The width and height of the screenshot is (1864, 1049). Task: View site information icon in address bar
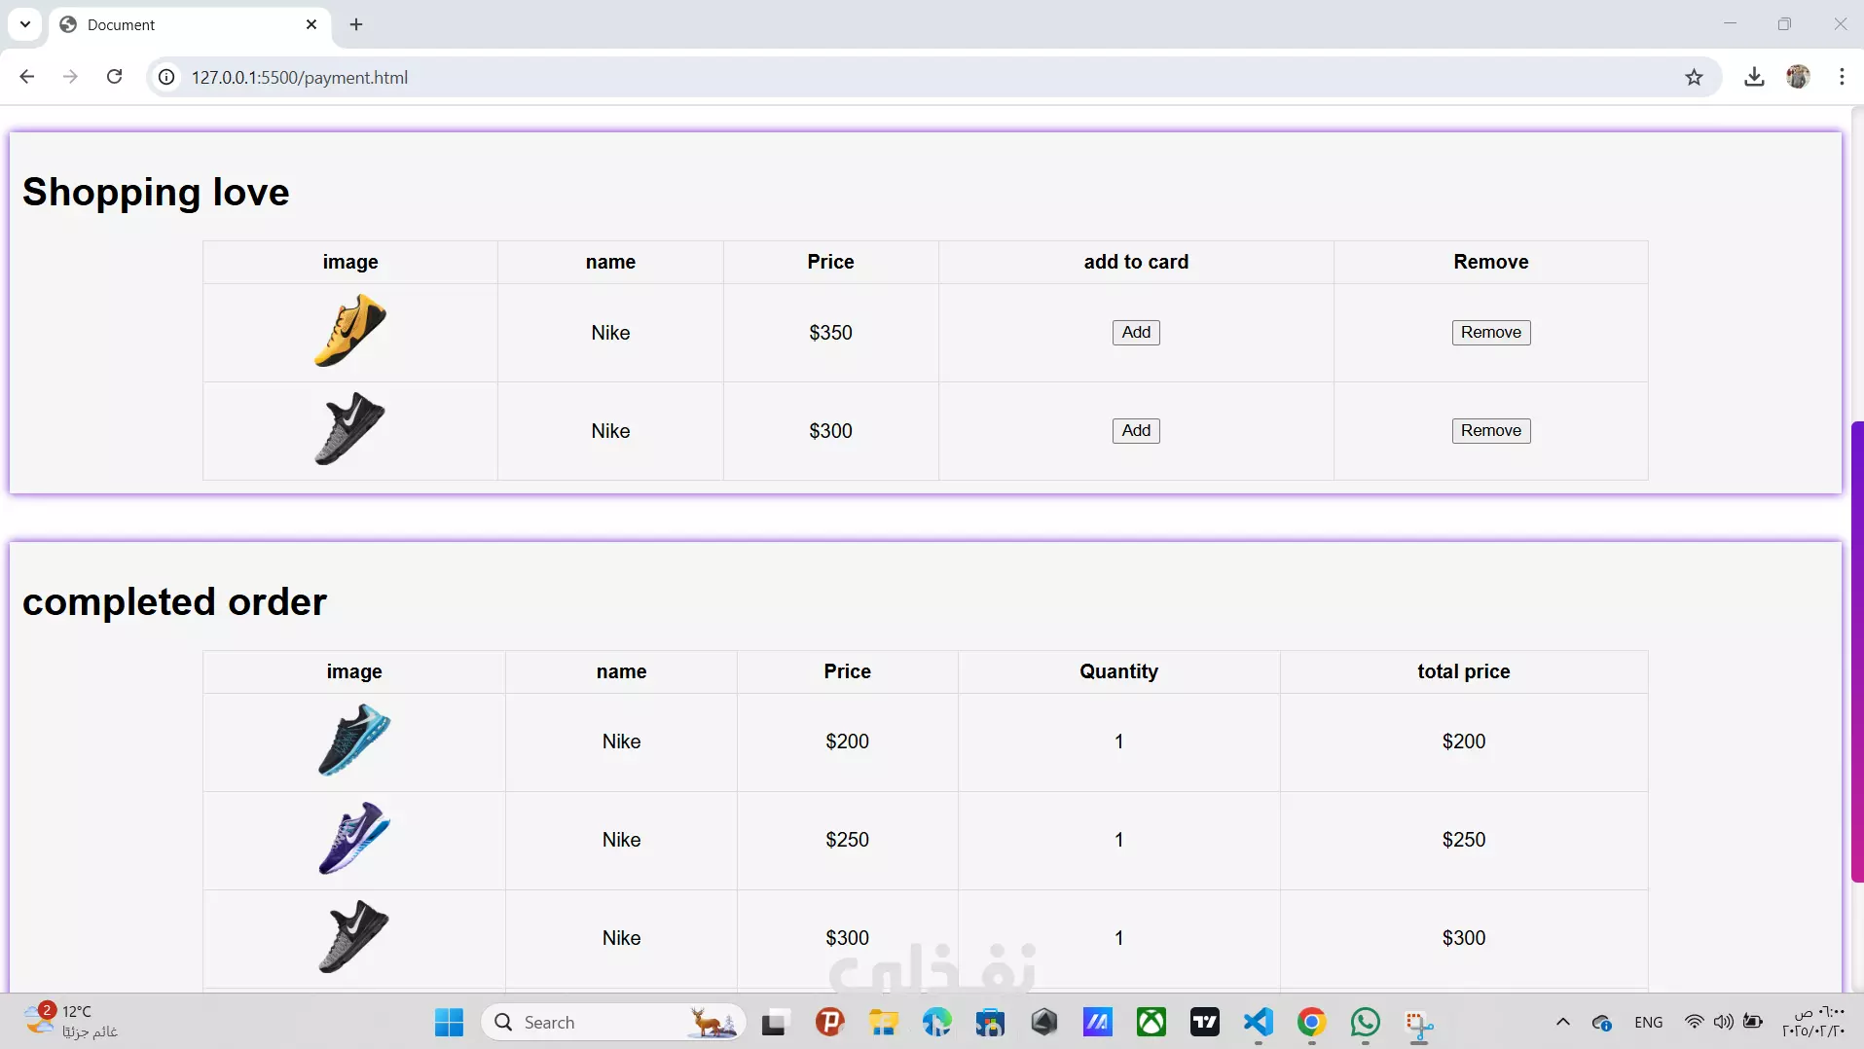pos(167,77)
